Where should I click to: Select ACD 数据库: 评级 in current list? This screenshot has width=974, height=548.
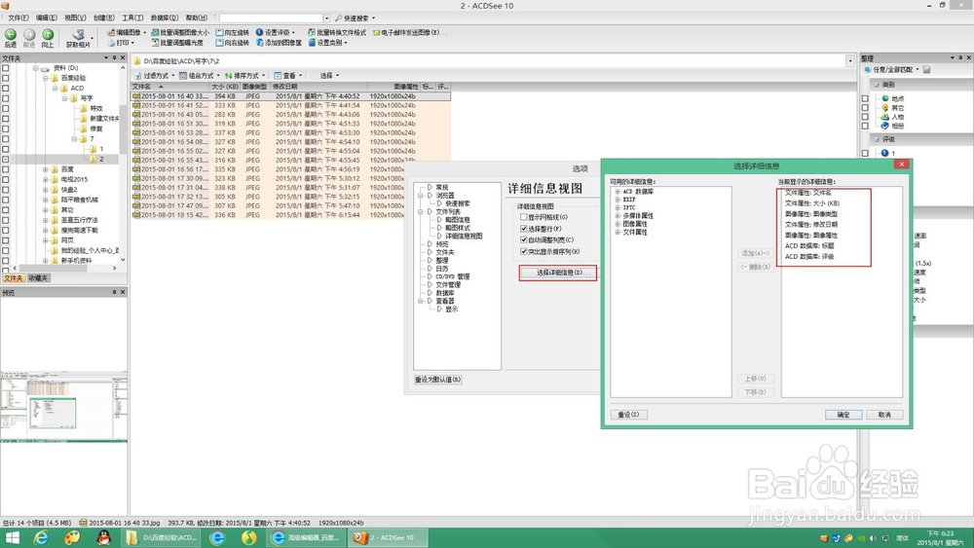coord(808,256)
